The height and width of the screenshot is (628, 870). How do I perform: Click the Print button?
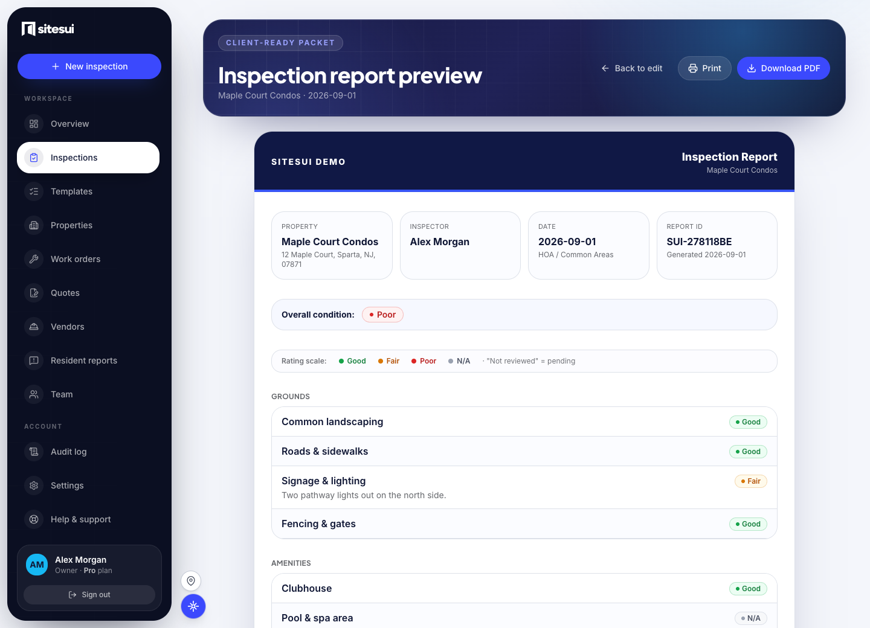[x=704, y=68]
